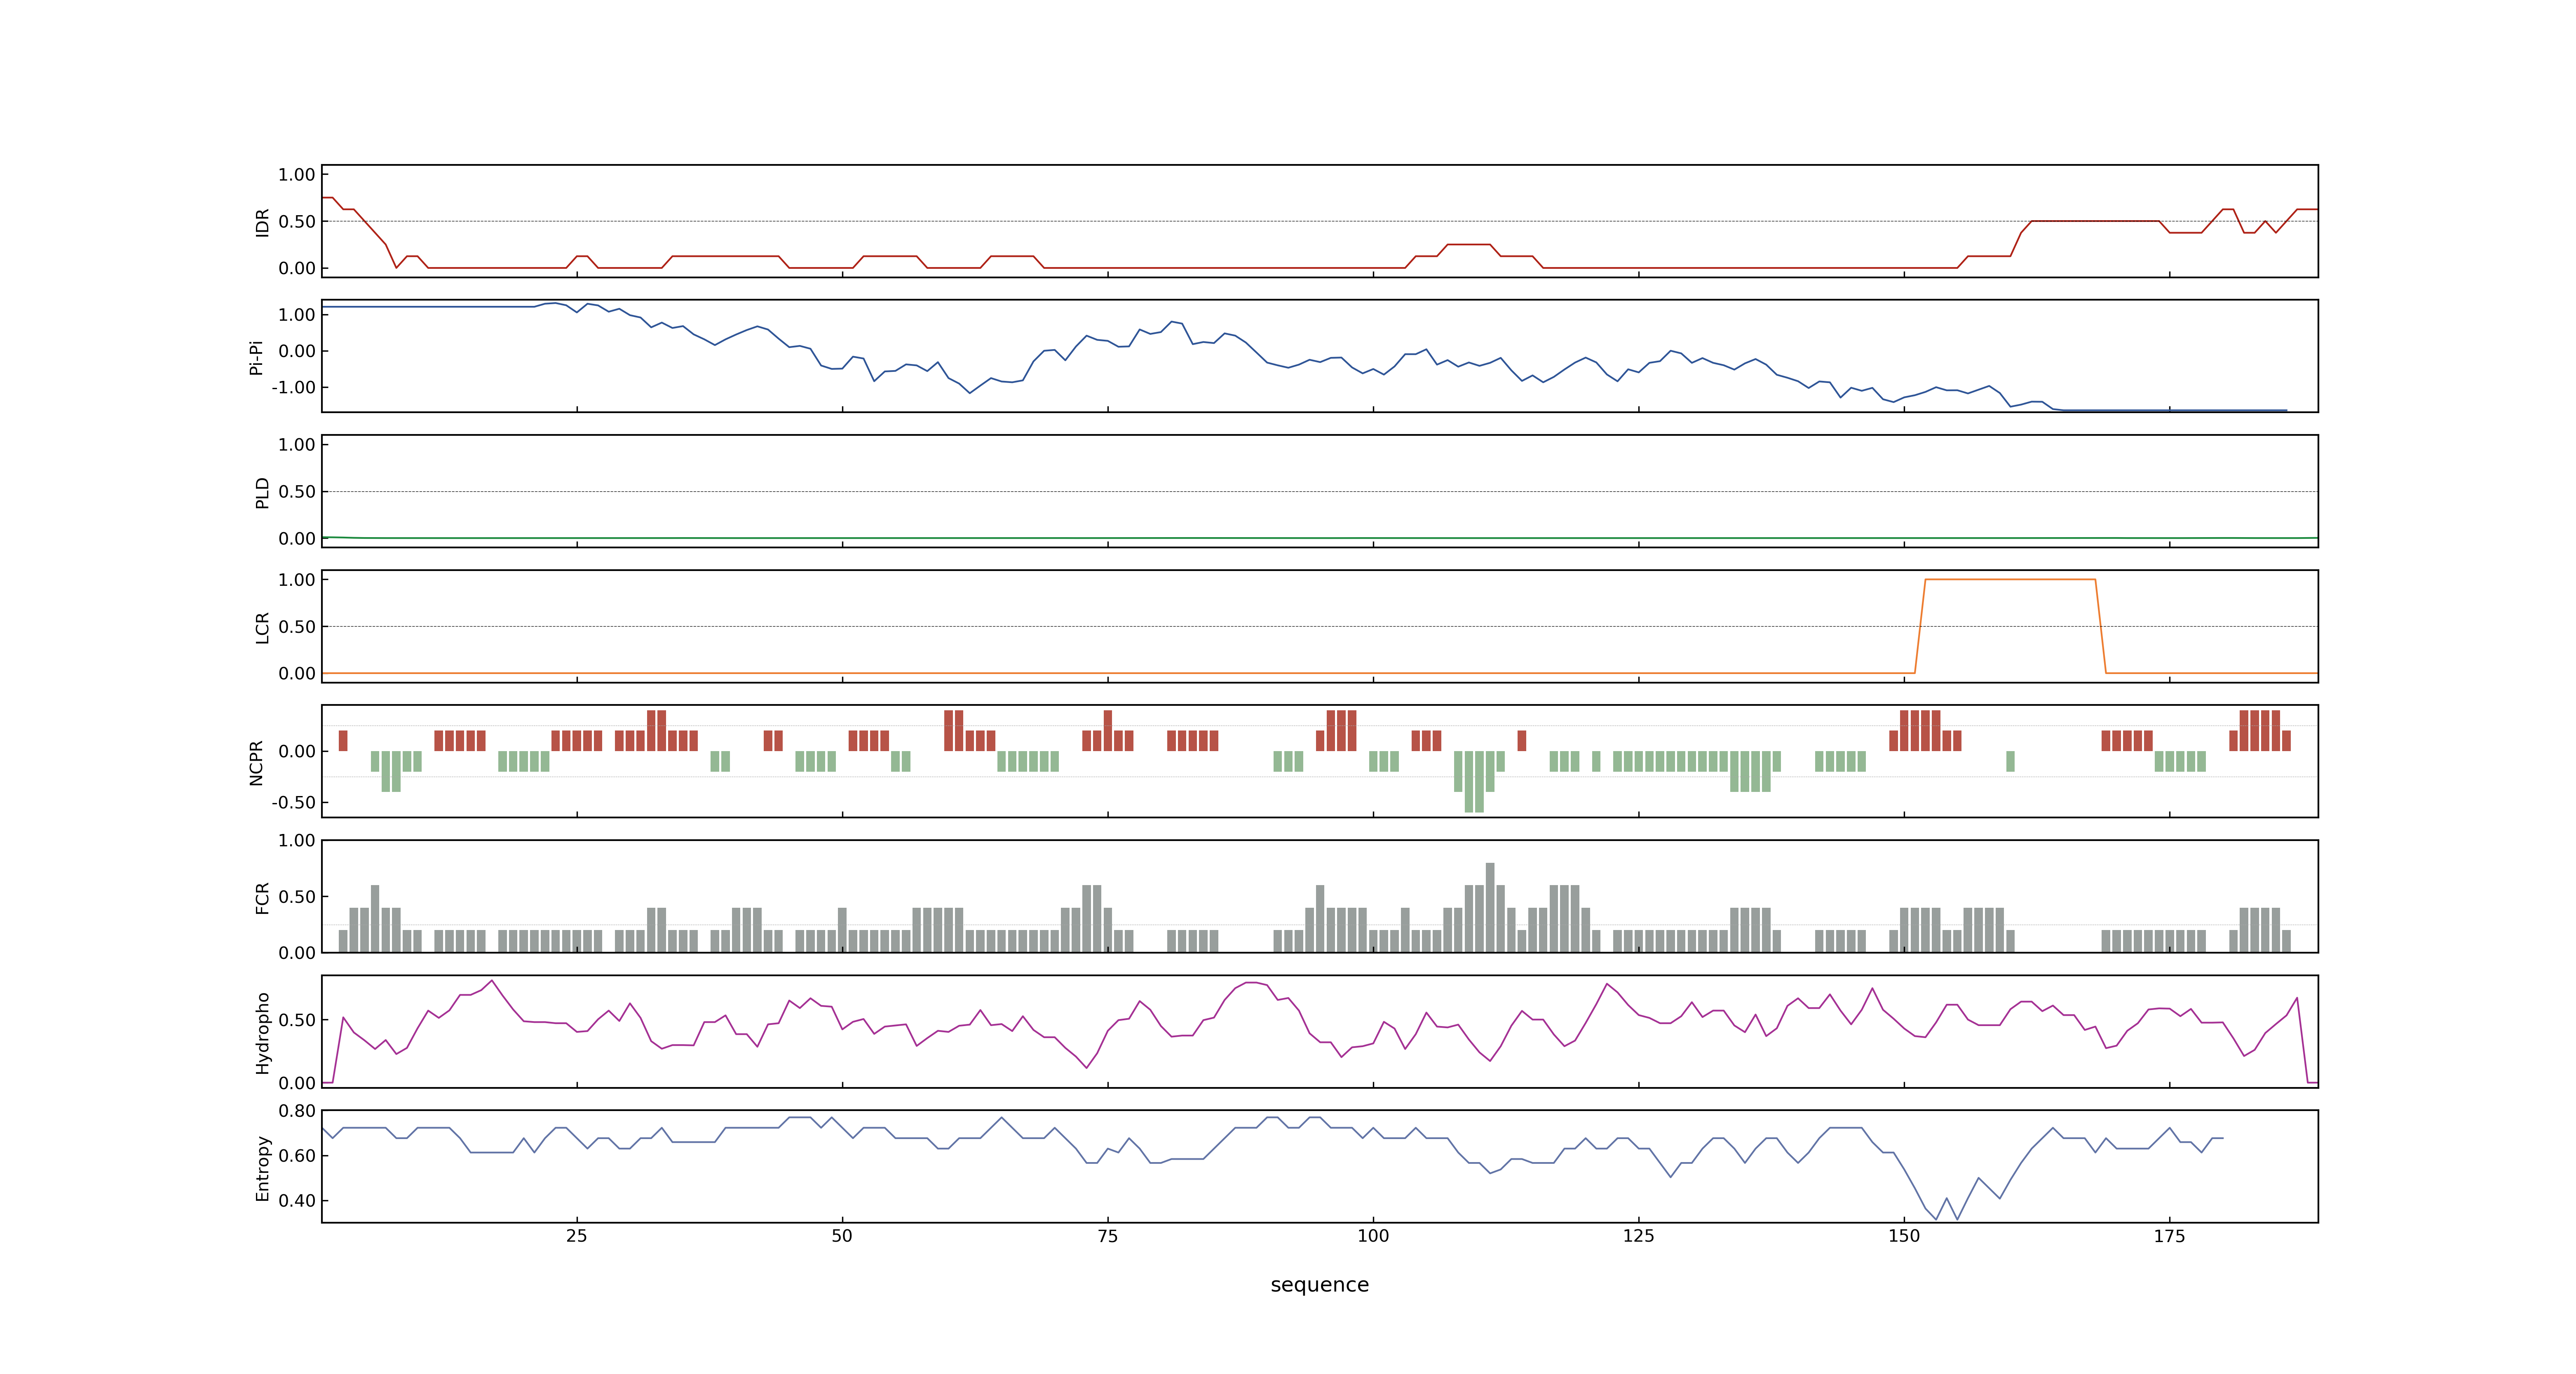The height and width of the screenshot is (1374, 2576).
Task: Click x-axis tick label 100
Action: (1373, 1236)
